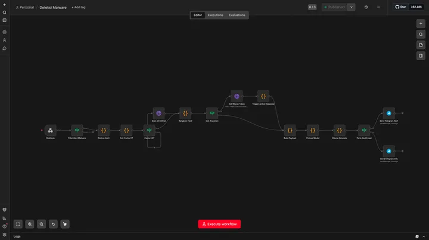429x240 pixels.
Task: Click the Execute workflow button
Action: point(219,224)
